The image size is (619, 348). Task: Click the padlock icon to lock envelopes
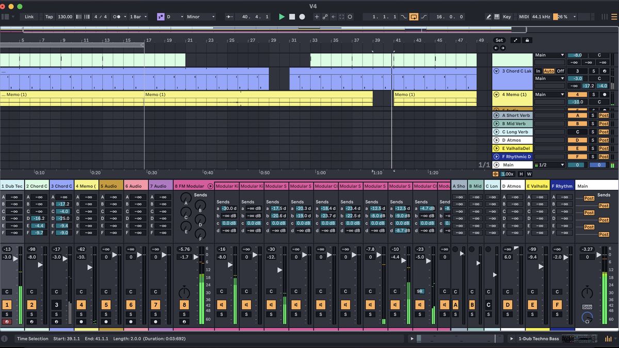click(528, 40)
